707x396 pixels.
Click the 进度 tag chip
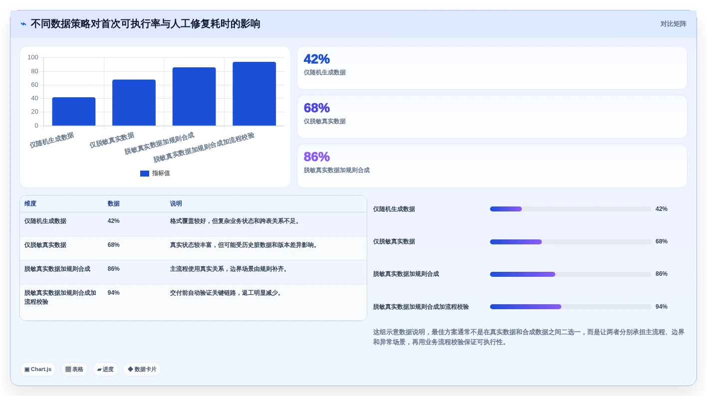(105, 369)
